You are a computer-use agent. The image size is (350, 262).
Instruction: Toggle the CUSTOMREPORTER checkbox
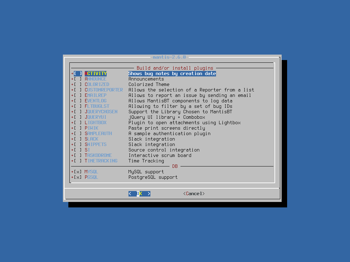click(x=78, y=90)
